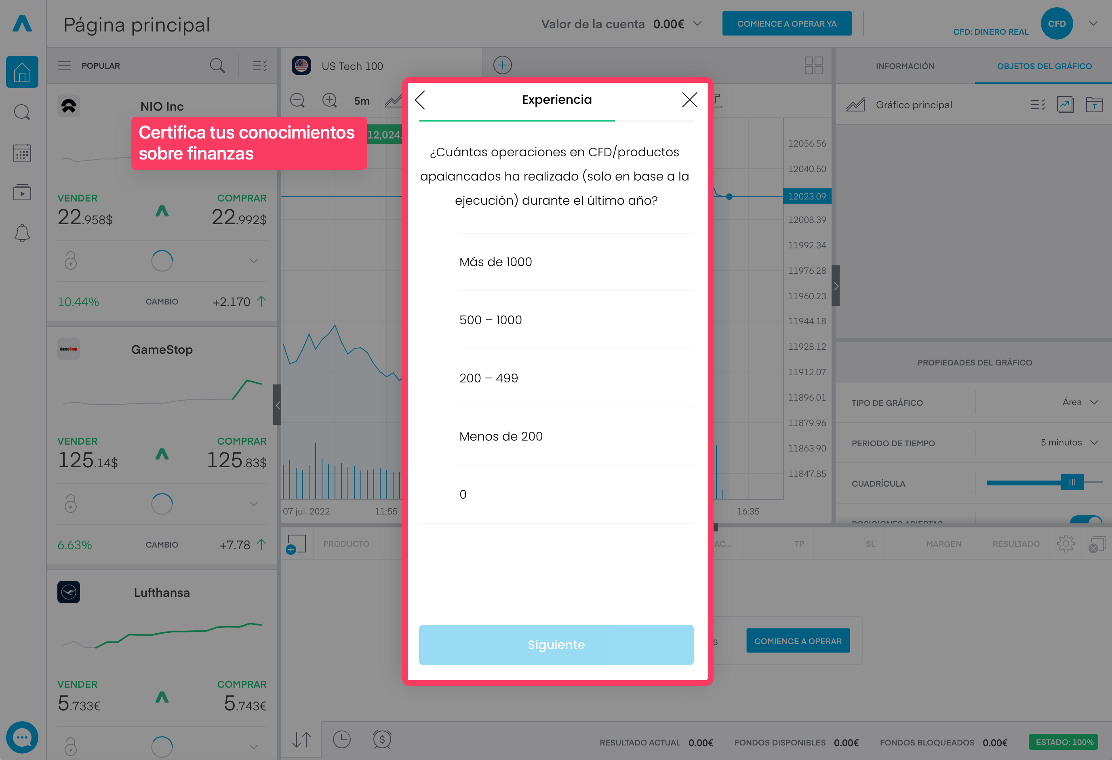1112x760 pixels.
Task: Open the positions table settings gear
Action: 1066,544
